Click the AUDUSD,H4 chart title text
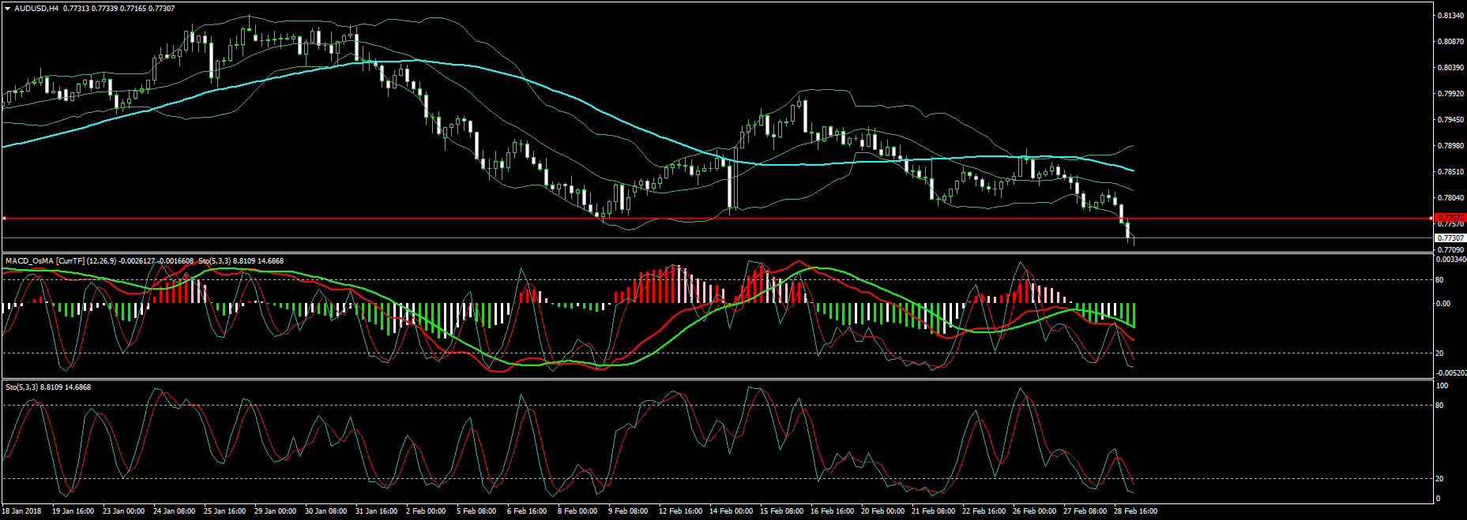Image resolution: width=1467 pixels, height=520 pixels. (x=36, y=9)
